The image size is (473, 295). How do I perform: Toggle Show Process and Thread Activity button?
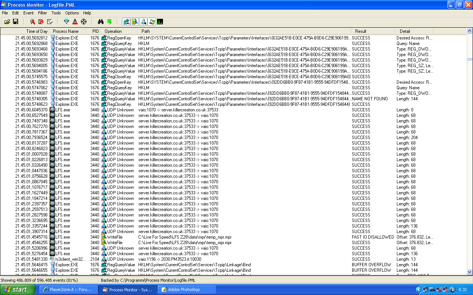click(x=152, y=22)
